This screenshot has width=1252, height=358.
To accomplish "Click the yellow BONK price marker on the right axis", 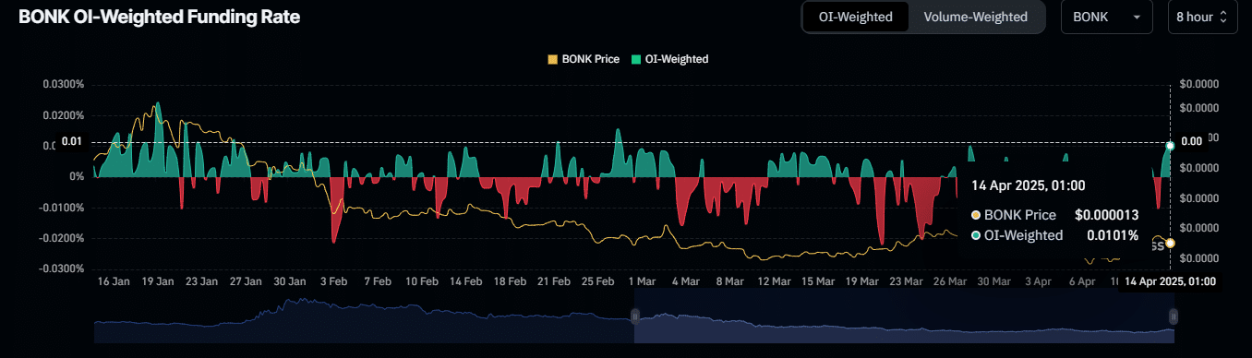I will pos(1170,243).
